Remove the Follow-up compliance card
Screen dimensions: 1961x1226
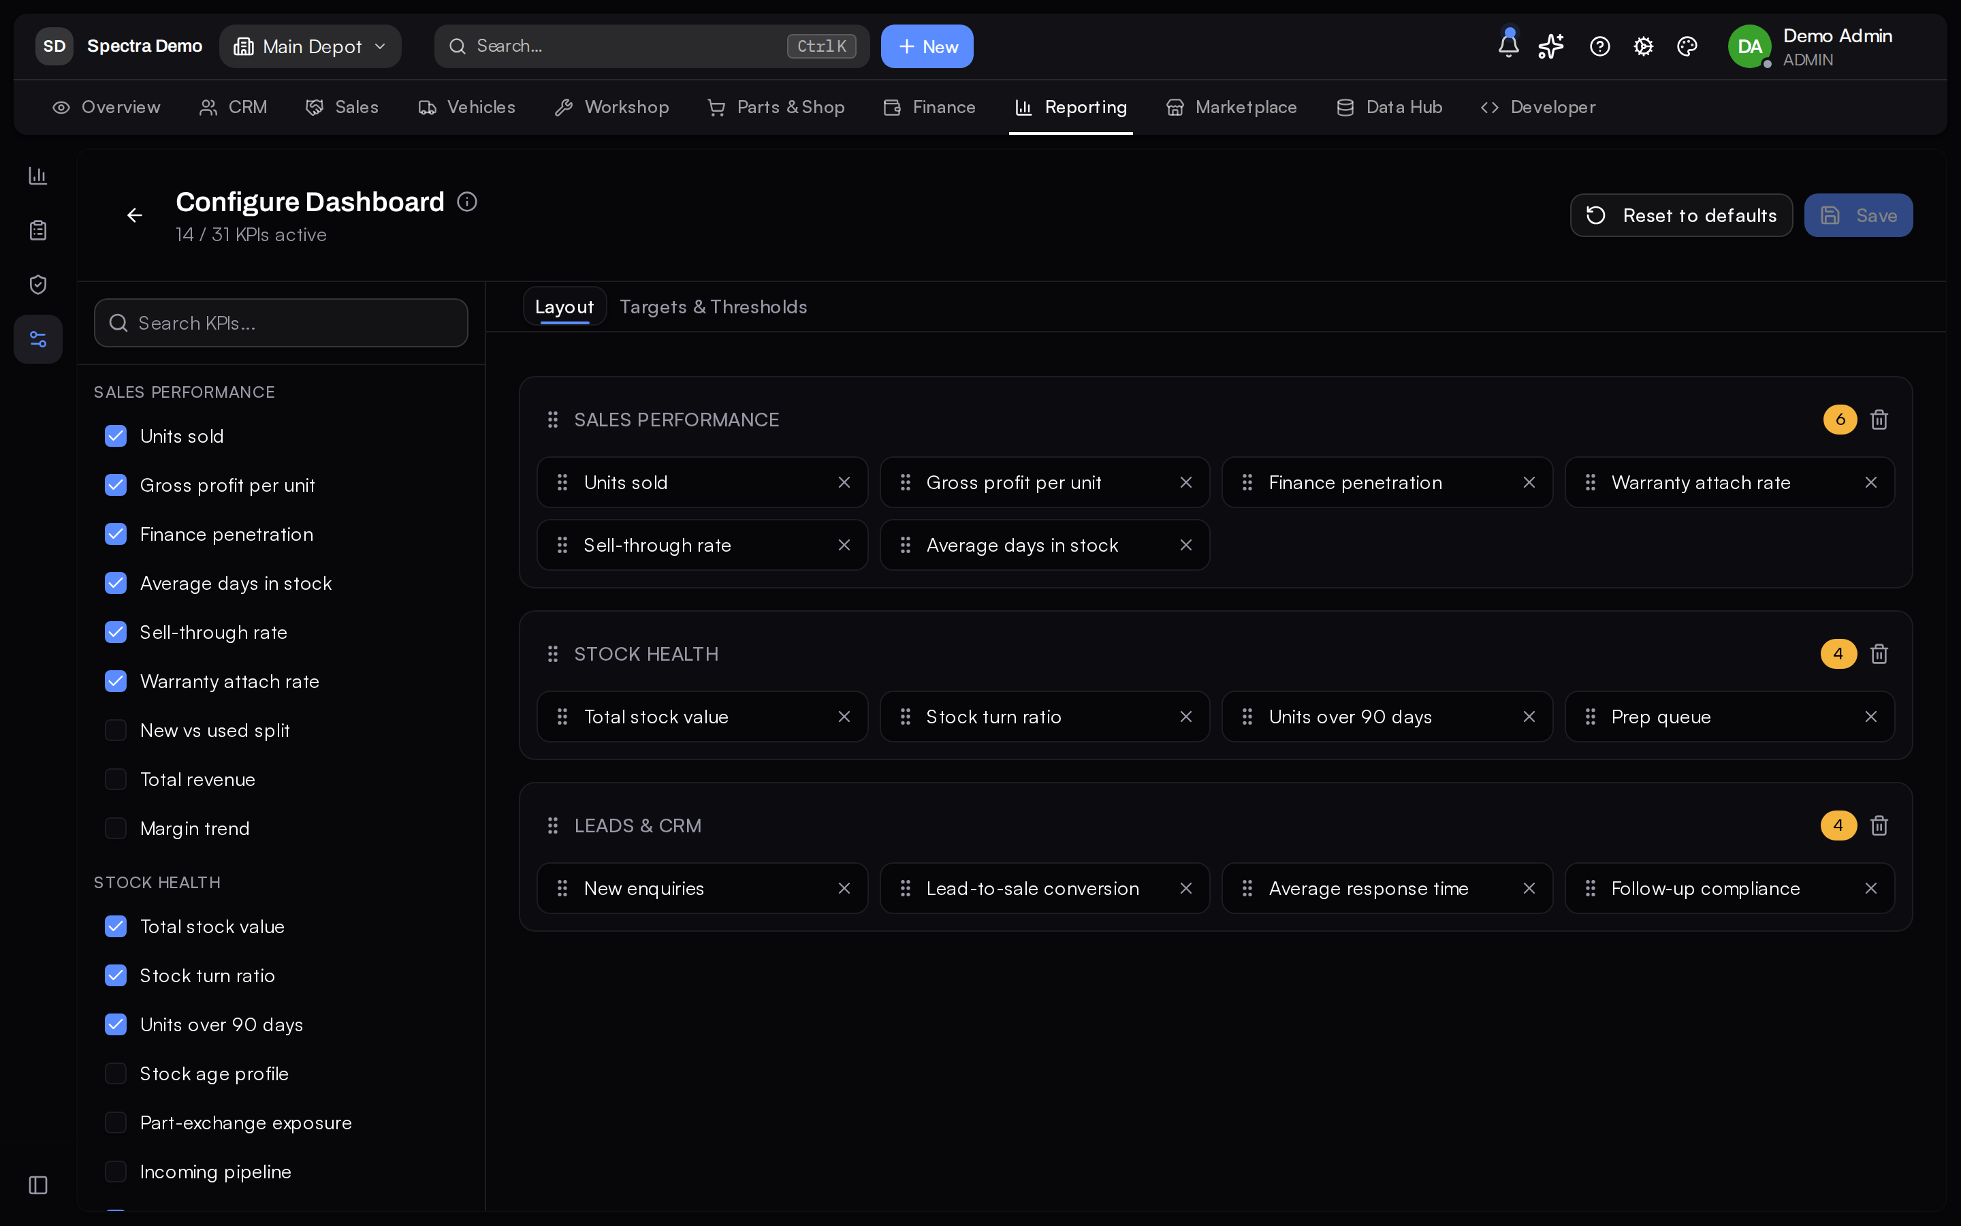point(1870,889)
